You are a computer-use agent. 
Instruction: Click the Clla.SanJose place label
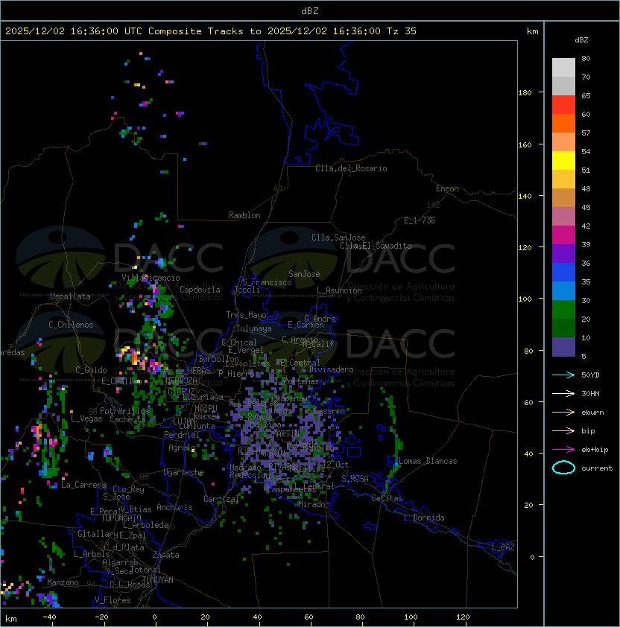pyautogui.click(x=338, y=238)
